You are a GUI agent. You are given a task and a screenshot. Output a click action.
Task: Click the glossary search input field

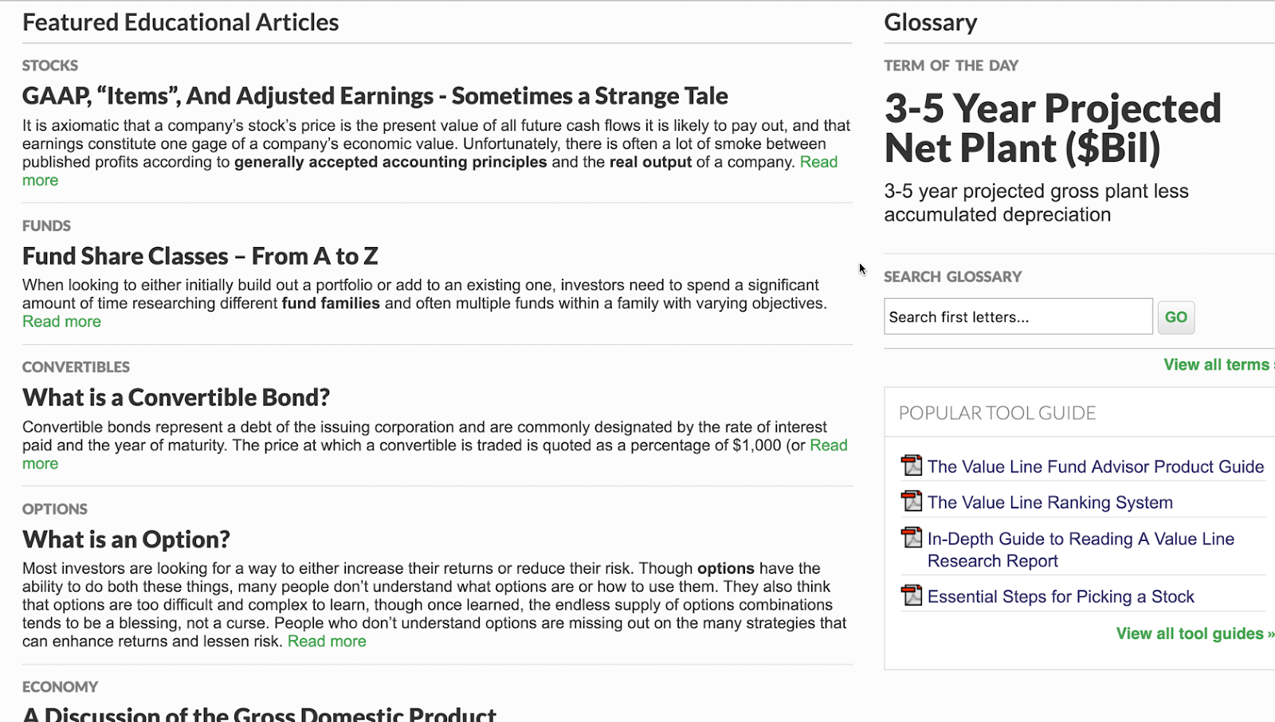pos(1018,317)
